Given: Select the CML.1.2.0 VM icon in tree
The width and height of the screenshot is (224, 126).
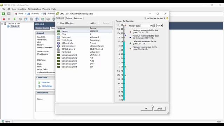Looking at the screenshot, I should click(x=8, y=26).
